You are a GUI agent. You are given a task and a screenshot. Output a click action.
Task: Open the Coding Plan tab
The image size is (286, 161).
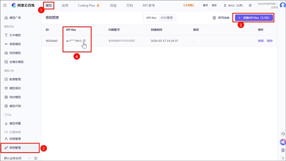pos(88,5)
